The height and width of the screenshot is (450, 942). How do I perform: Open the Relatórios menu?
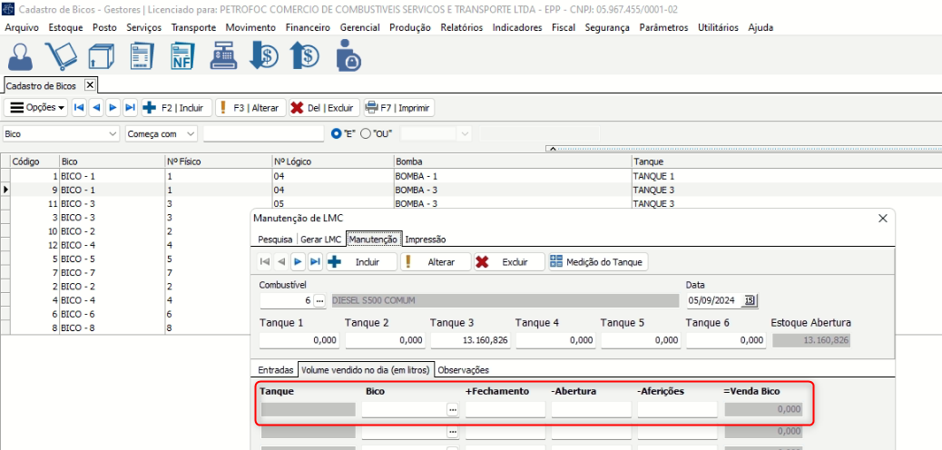click(461, 27)
